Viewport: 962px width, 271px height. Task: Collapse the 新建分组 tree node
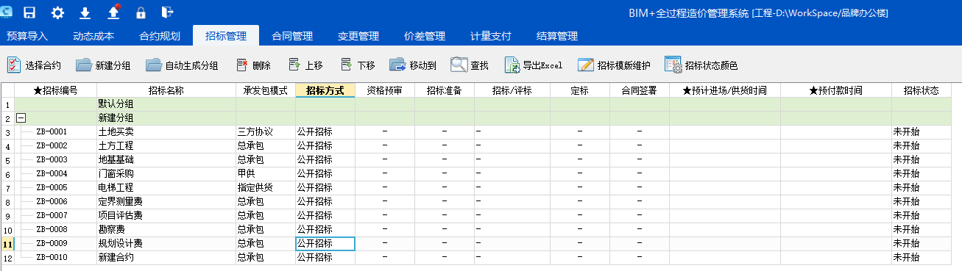21,118
